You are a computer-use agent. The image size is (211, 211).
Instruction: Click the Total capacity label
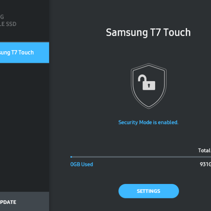[x=205, y=150]
